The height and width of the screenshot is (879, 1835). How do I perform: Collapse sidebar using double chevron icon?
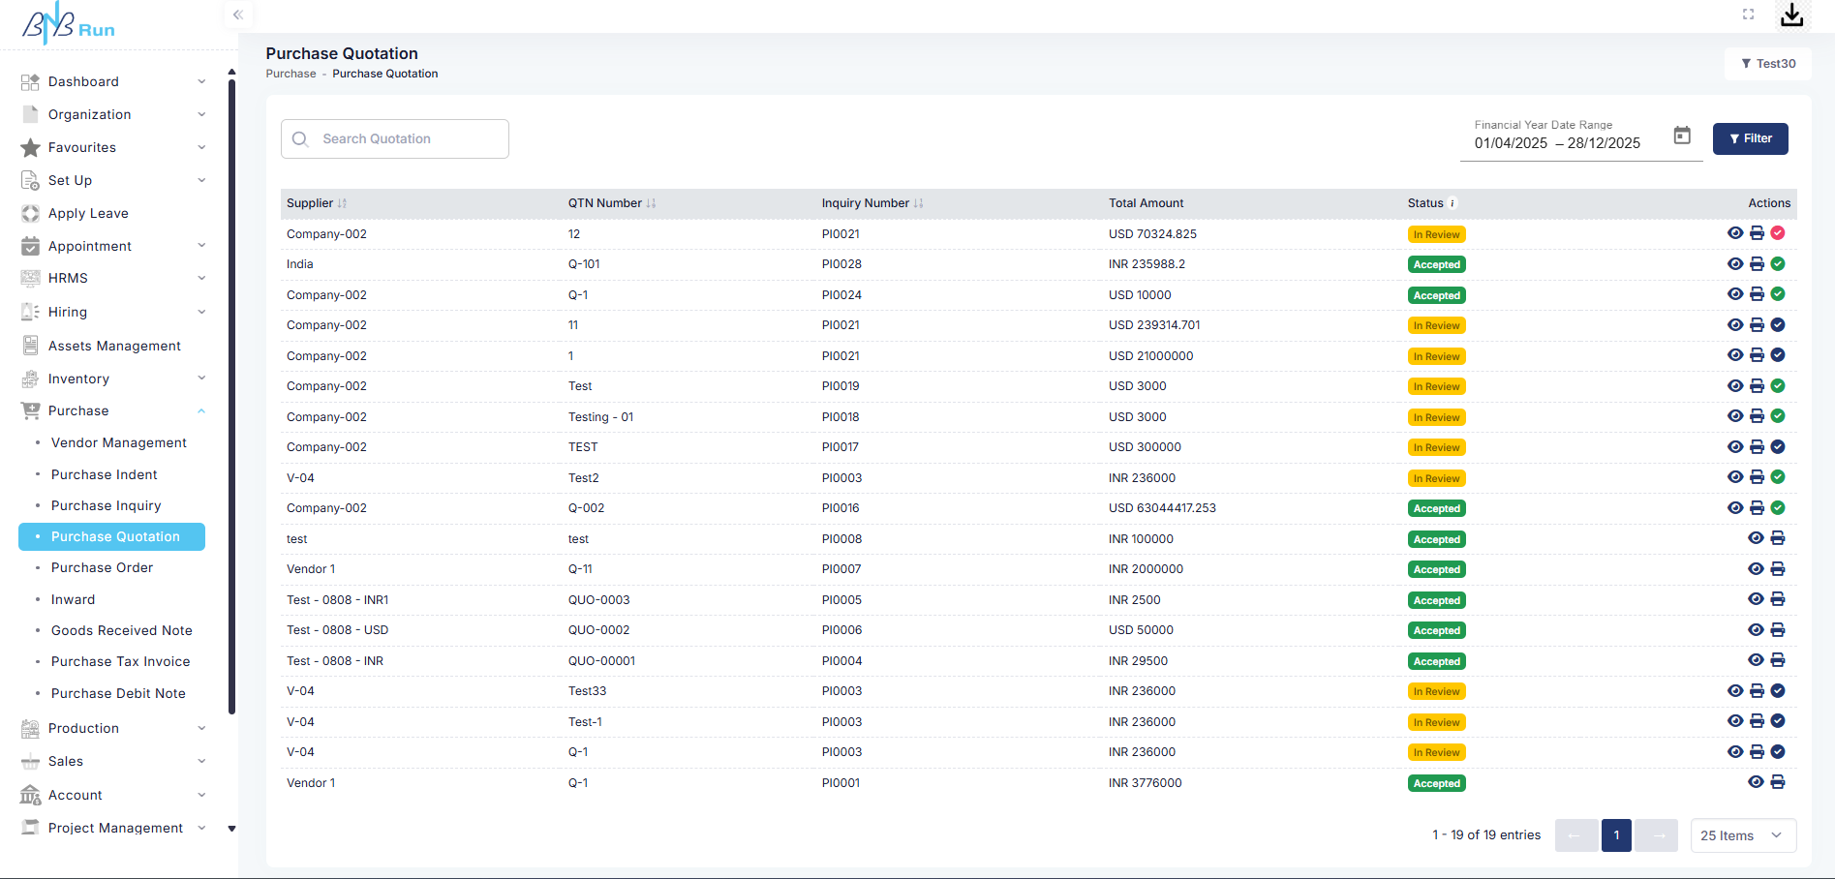(x=238, y=15)
